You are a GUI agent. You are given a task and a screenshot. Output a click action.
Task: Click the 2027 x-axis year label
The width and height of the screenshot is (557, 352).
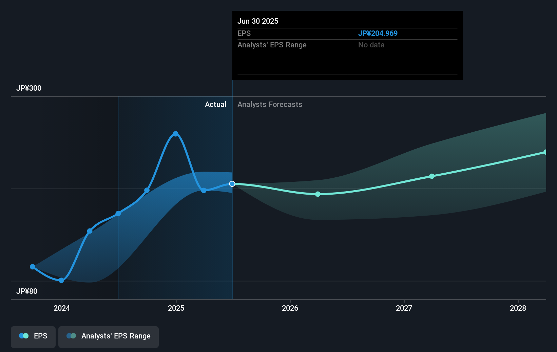[x=404, y=308]
